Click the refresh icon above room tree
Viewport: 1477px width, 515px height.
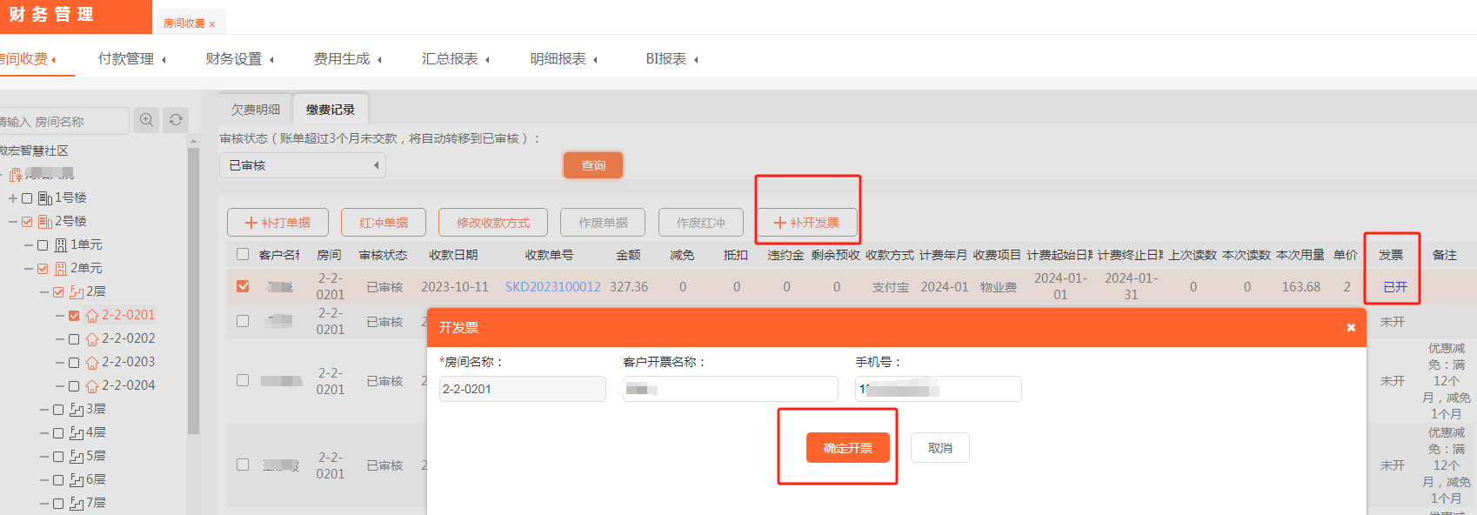coord(176,120)
